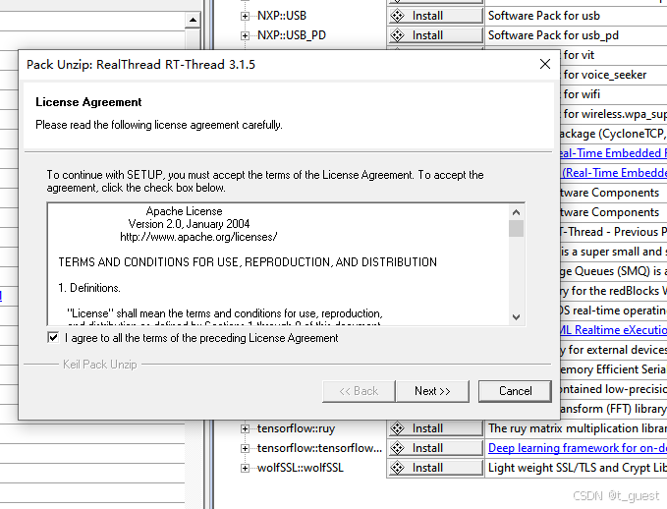667x509 pixels.
Task: Click 'Light weight SSL/TLS and Crypt' description
Action: pyautogui.click(x=578, y=468)
